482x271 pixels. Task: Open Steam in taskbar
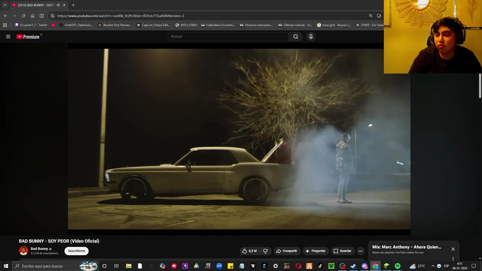pyautogui.click(x=353, y=266)
